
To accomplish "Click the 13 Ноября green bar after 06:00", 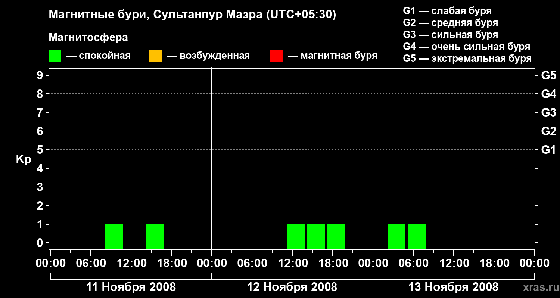I will [x=417, y=236].
